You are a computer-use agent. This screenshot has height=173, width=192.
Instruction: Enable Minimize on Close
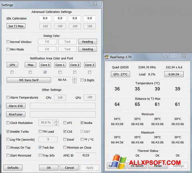point(65,147)
